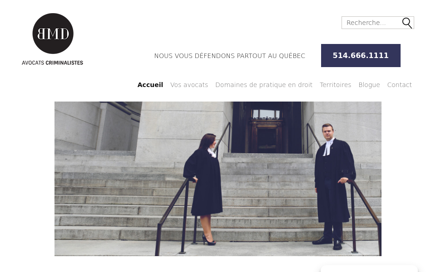Screen dimensions: 436x272
Task: Open the Accueil menu item
Action: point(150,85)
